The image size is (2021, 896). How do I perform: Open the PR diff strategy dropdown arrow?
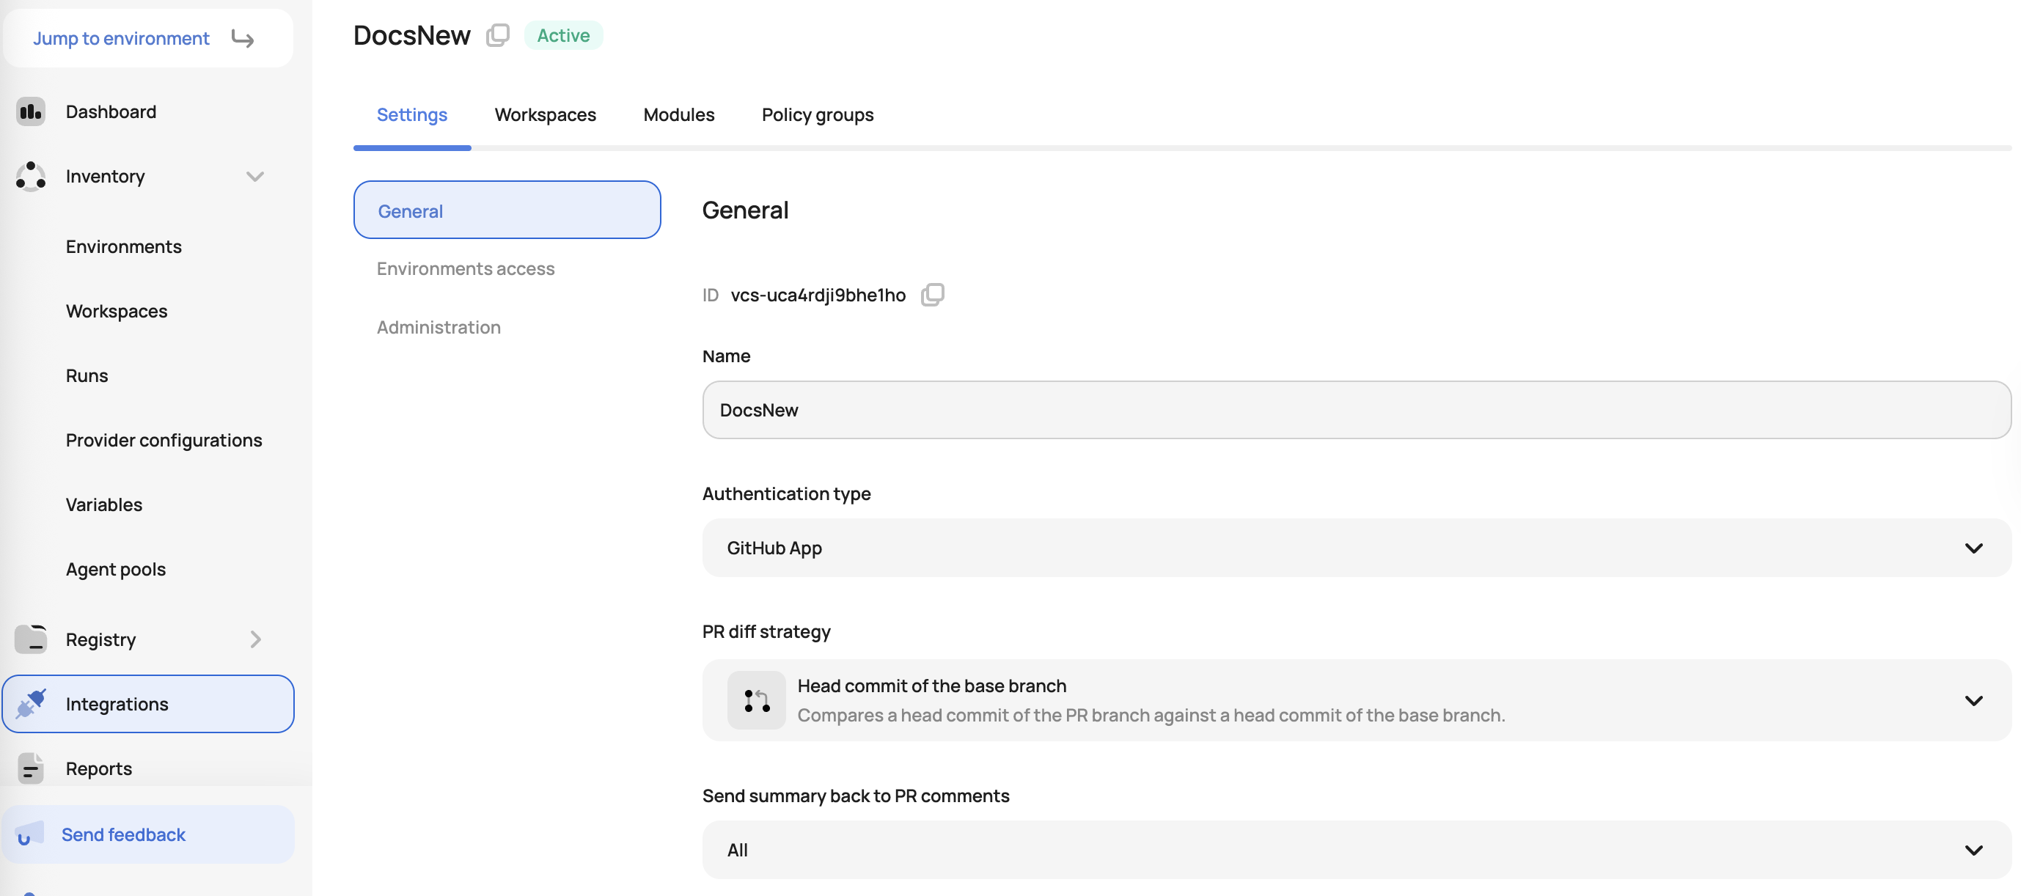(1974, 701)
